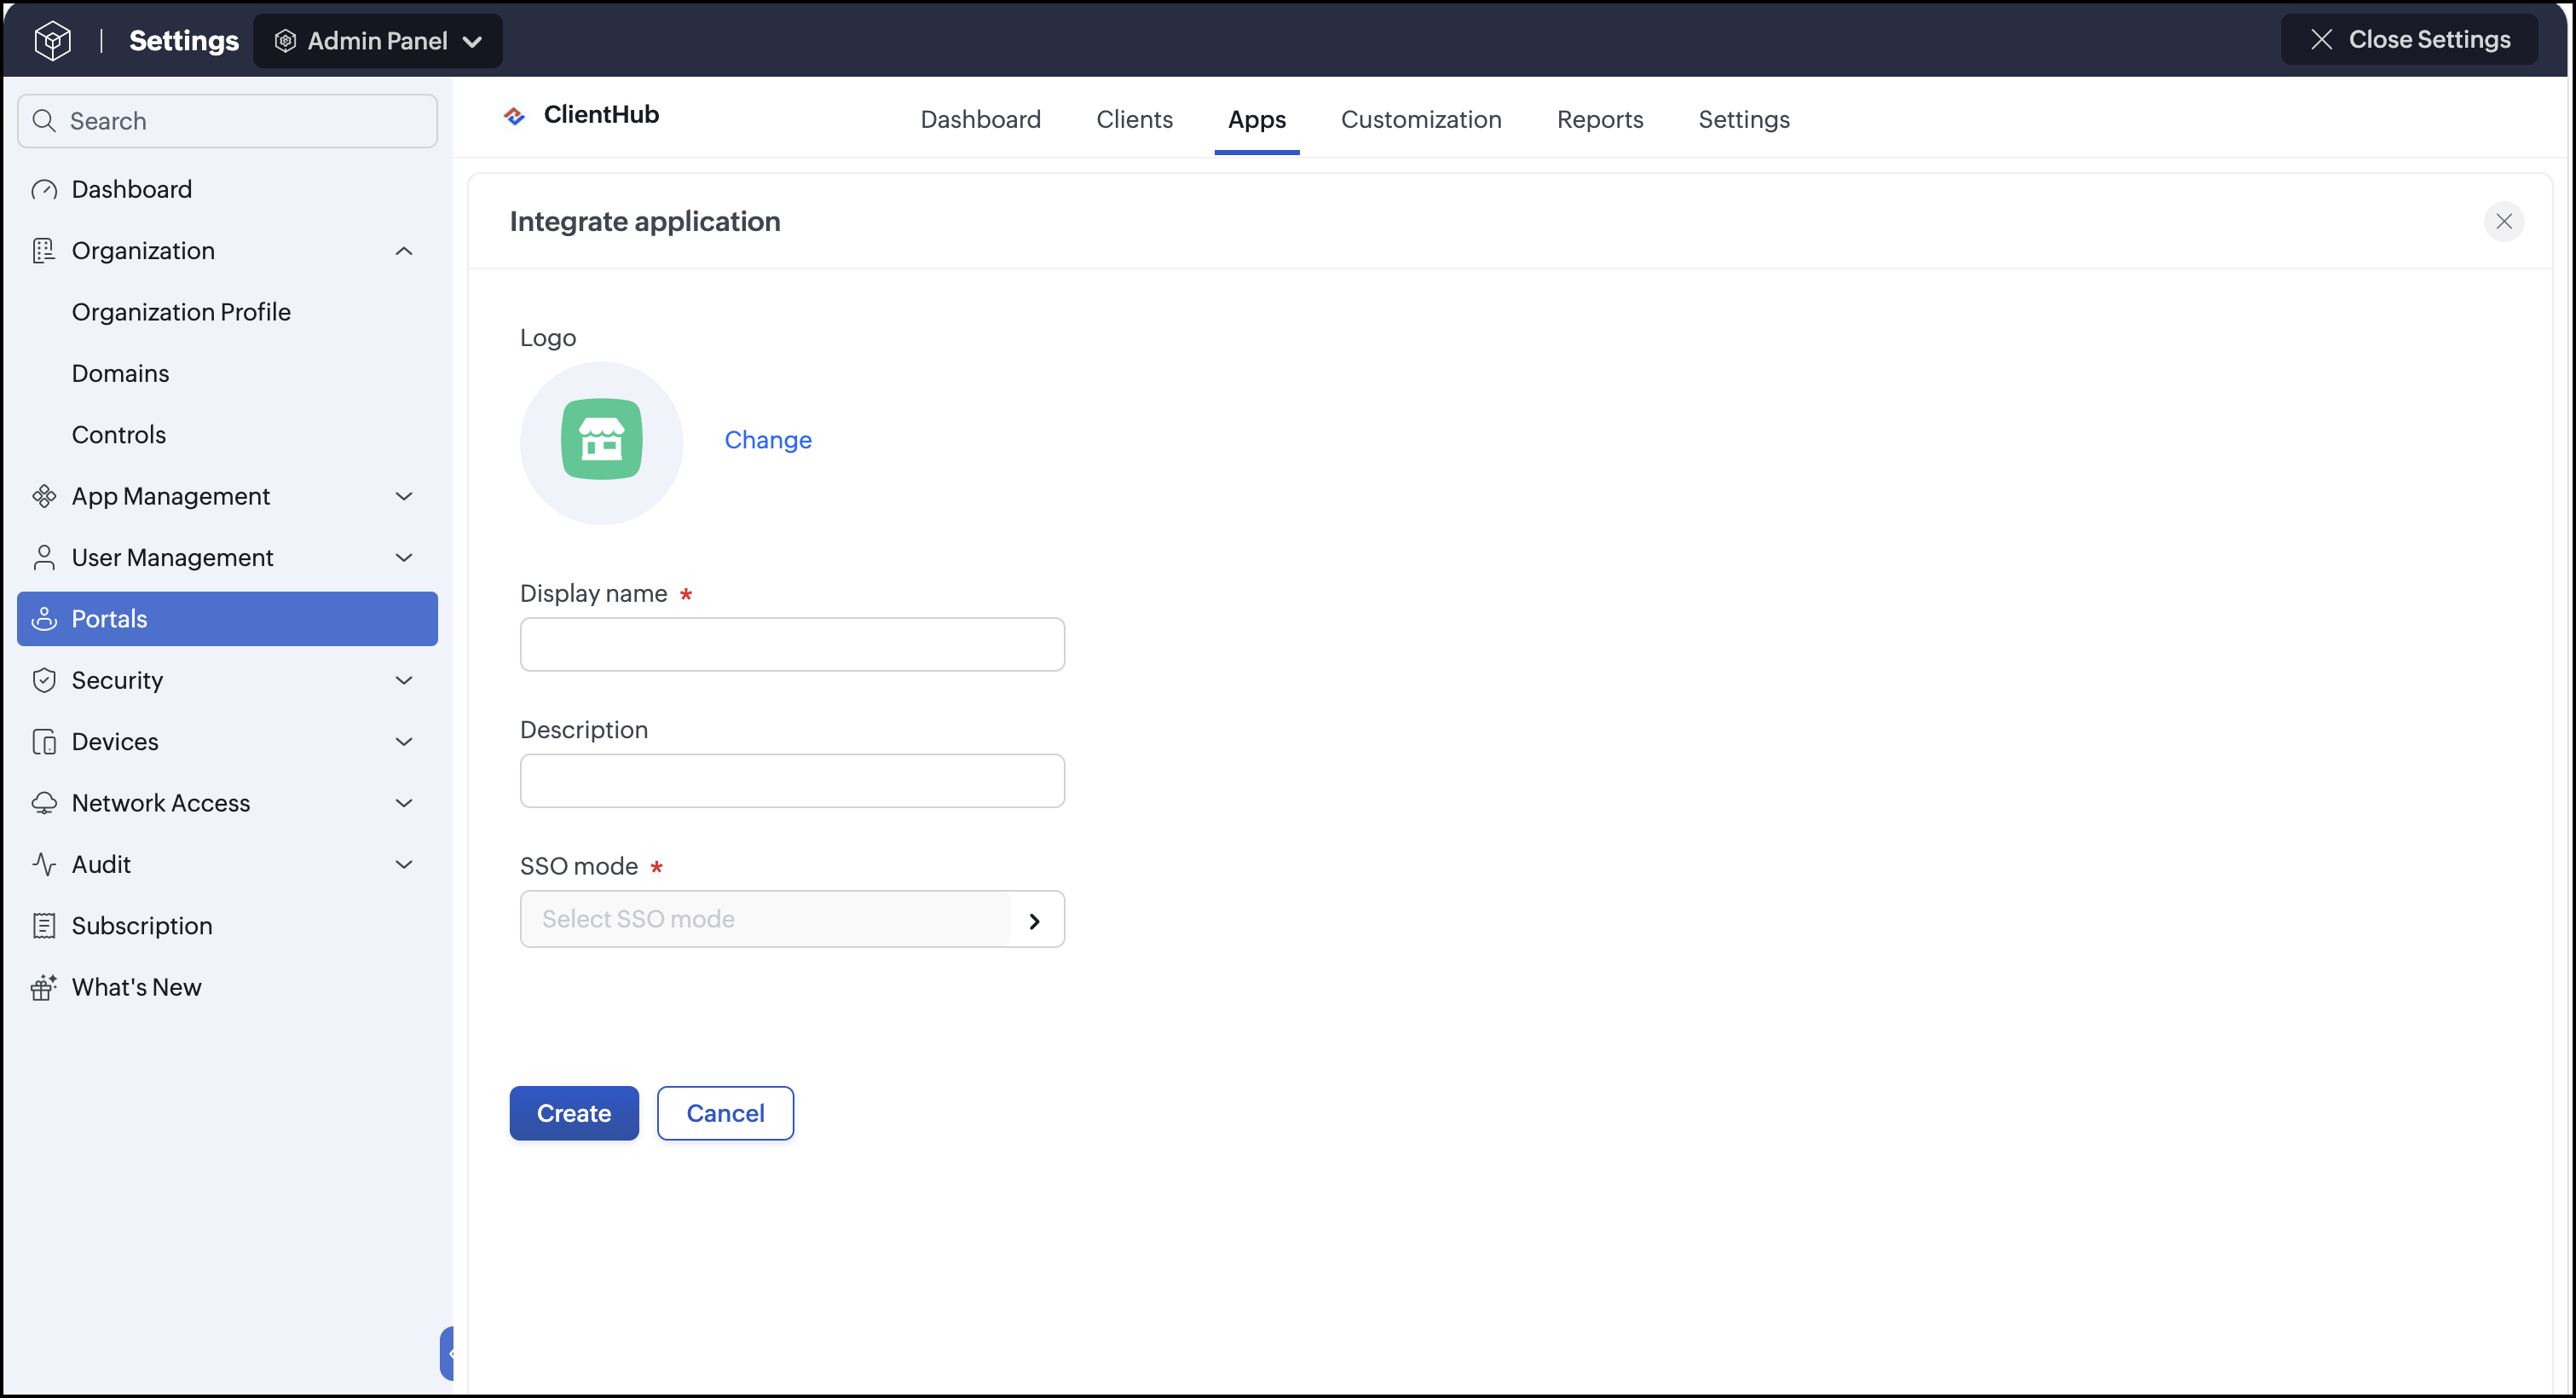Click the Security shield icon

(44, 681)
